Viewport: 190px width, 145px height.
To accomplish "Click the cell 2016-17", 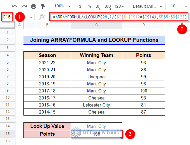I will click(47, 98).
